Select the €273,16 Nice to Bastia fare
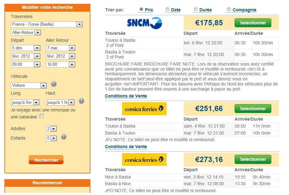 pyautogui.click(x=253, y=160)
